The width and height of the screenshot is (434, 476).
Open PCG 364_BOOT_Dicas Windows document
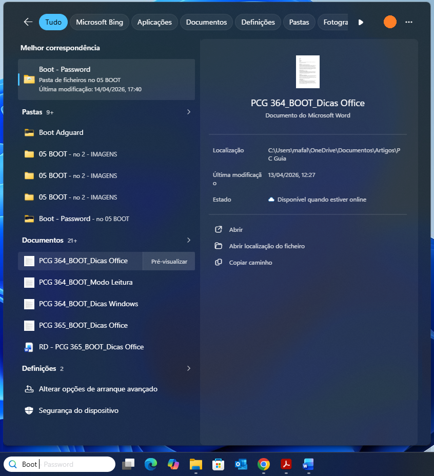point(106,304)
